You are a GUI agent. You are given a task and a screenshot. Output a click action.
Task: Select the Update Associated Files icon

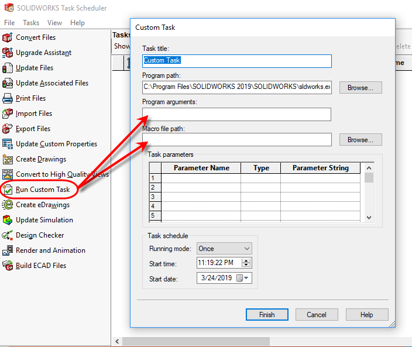click(8, 83)
